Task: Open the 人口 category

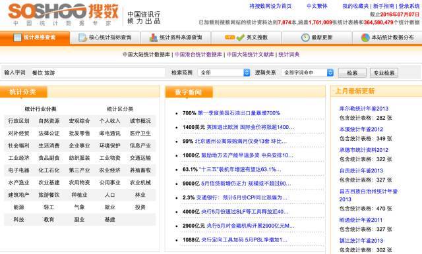Action: click(x=110, y=195)
